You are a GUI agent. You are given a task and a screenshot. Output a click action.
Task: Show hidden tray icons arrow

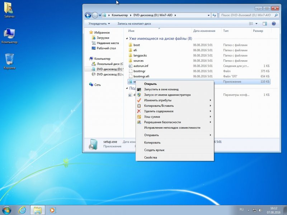coord(248,210)
